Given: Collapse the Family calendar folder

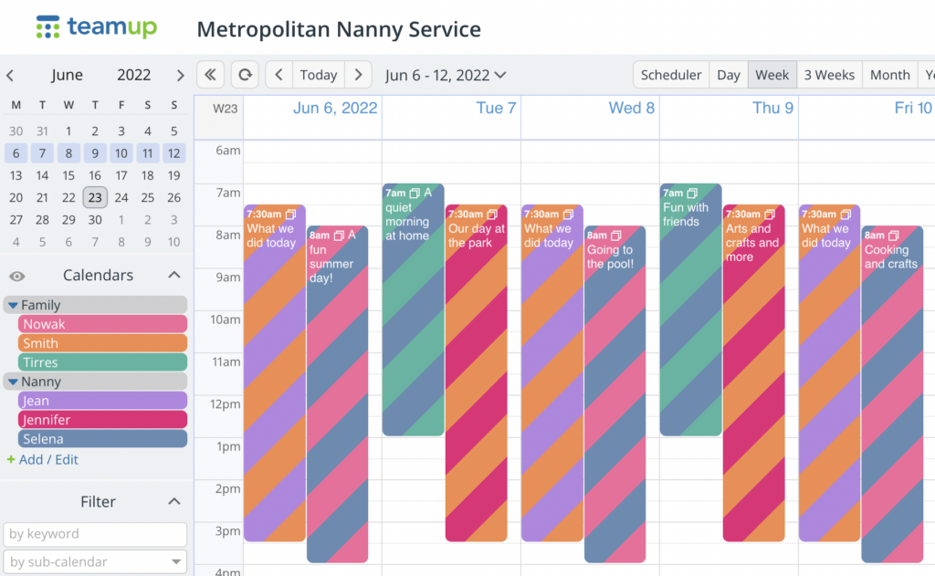Looking at the screenshot, I should 13,305.
